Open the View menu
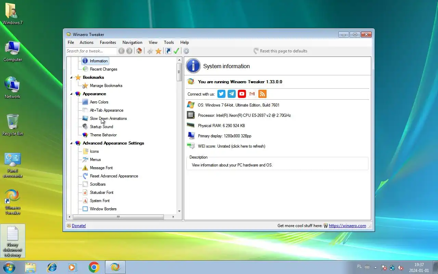 pyautogui.click(x=153, y=42)
